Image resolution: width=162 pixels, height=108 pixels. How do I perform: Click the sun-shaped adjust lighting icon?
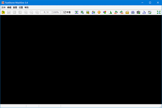coord(99,12)
